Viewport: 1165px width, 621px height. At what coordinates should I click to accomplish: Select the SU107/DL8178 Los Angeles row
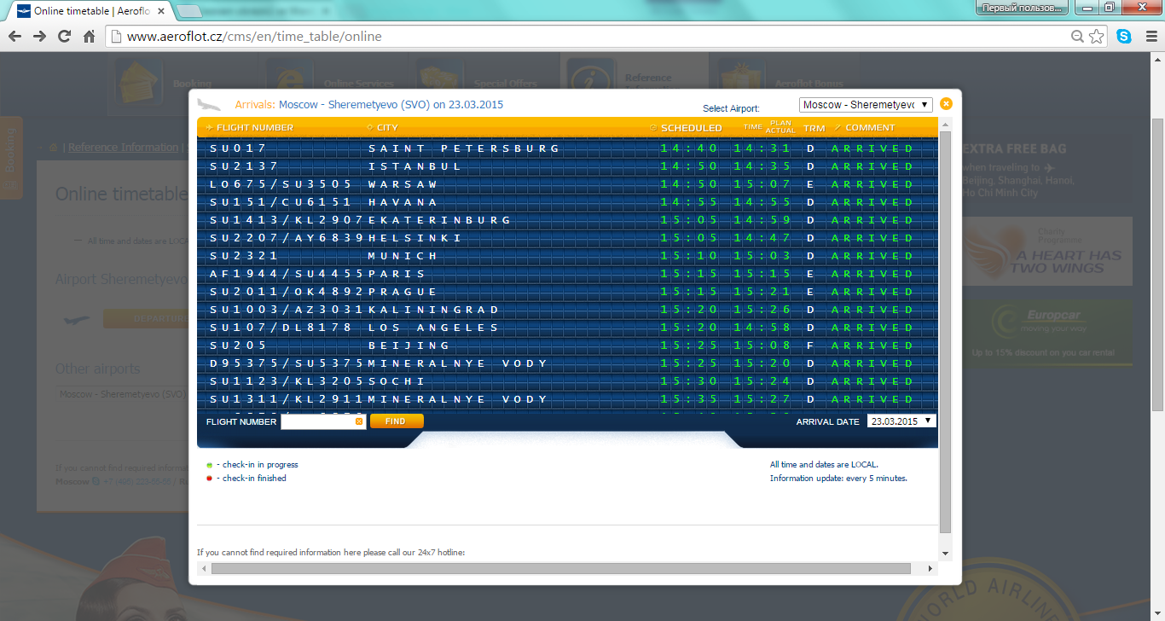[x=567, y=328]
